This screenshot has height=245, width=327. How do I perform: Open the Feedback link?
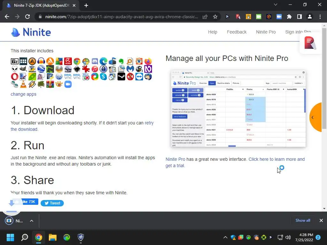click(237, 32)
